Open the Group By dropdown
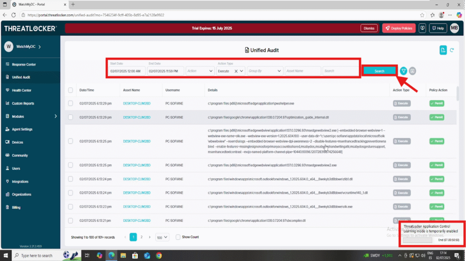Viewport: 466px width, 261px height. click(264, 71)
